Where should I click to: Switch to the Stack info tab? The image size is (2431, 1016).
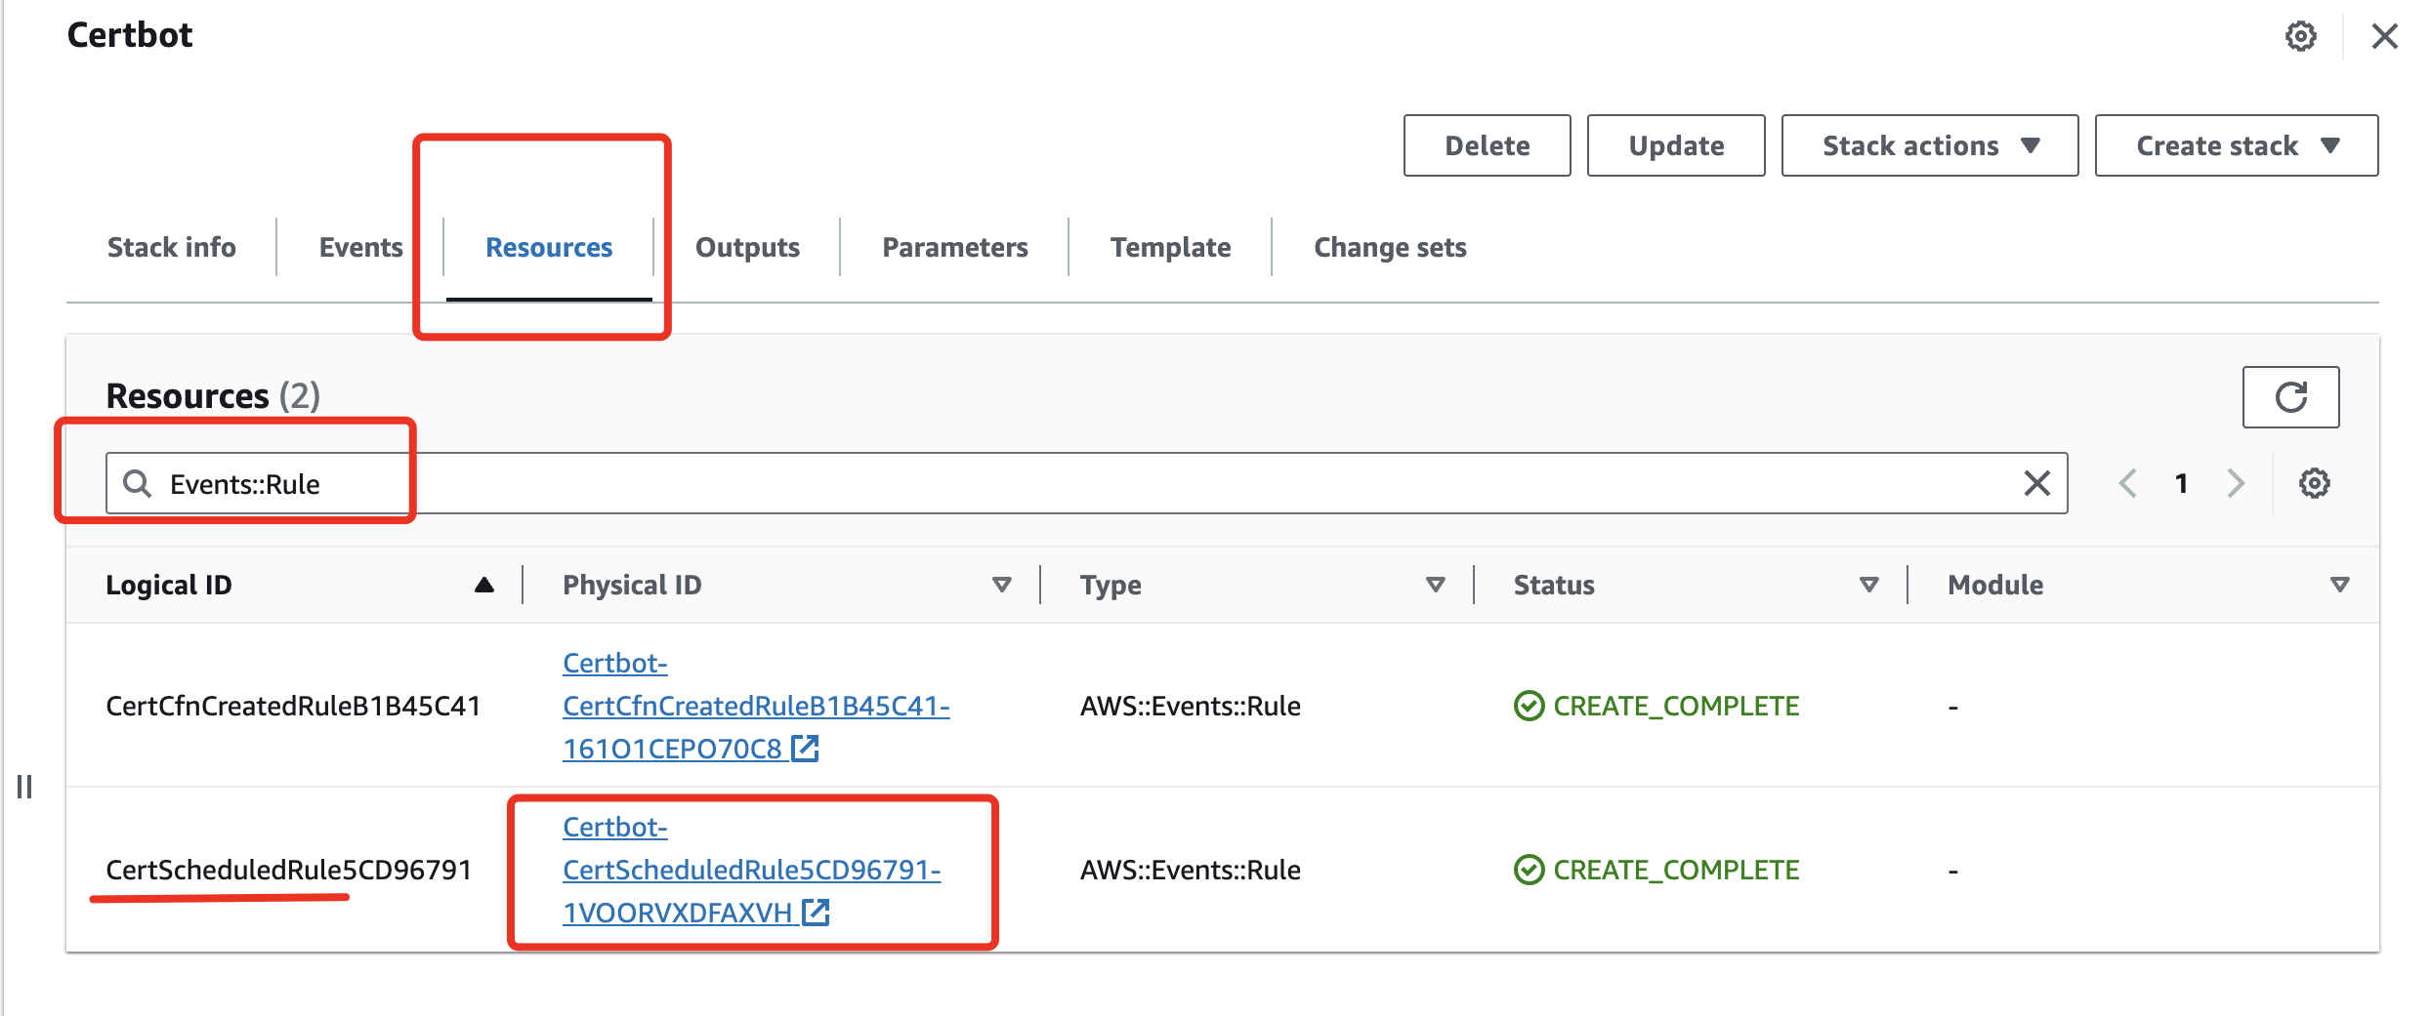click(x=172, y=247)
